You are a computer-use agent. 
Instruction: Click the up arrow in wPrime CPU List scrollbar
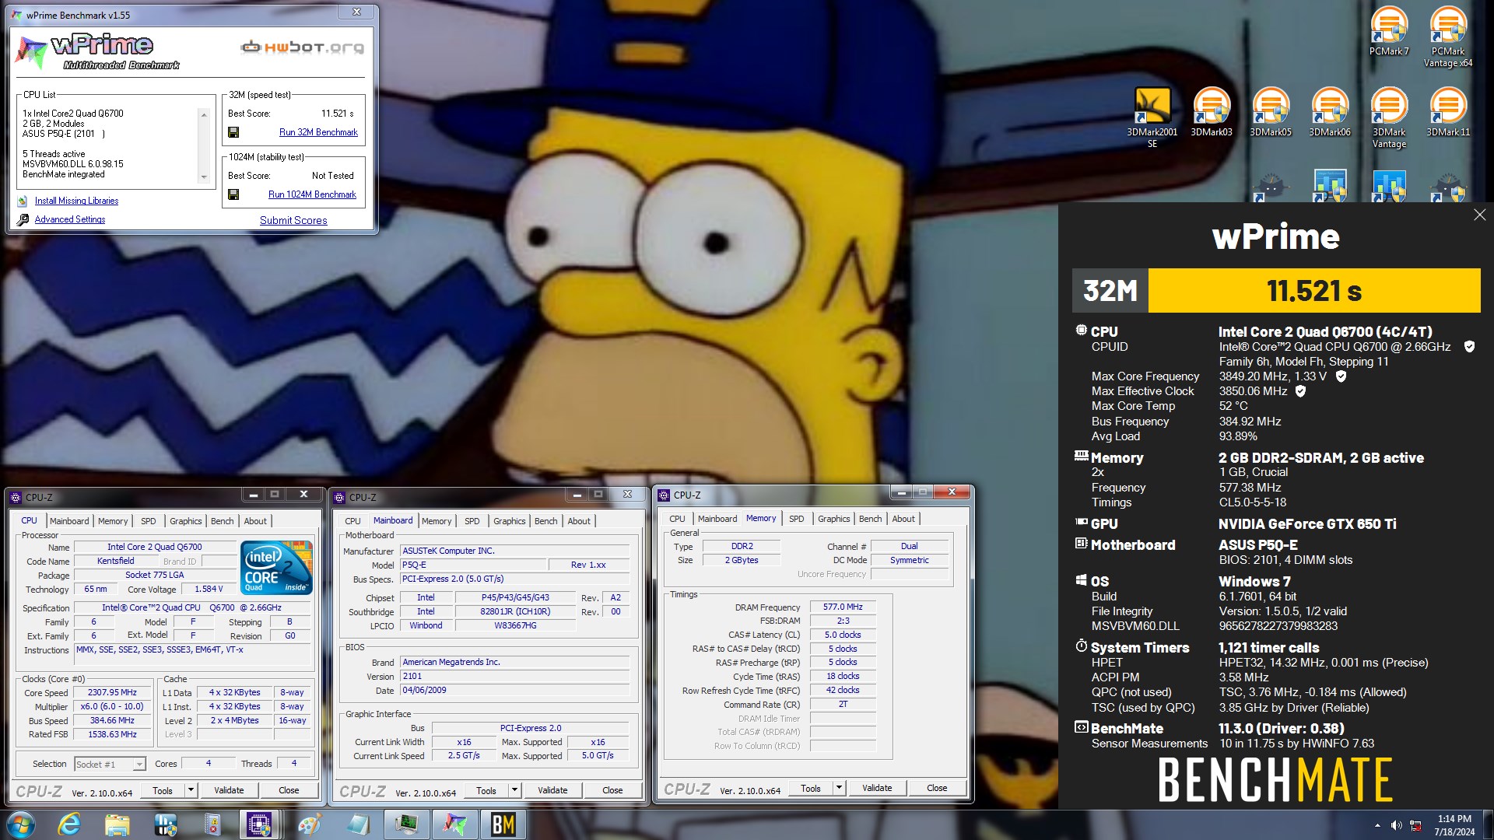pyautogui.click(x=204, y=114)
